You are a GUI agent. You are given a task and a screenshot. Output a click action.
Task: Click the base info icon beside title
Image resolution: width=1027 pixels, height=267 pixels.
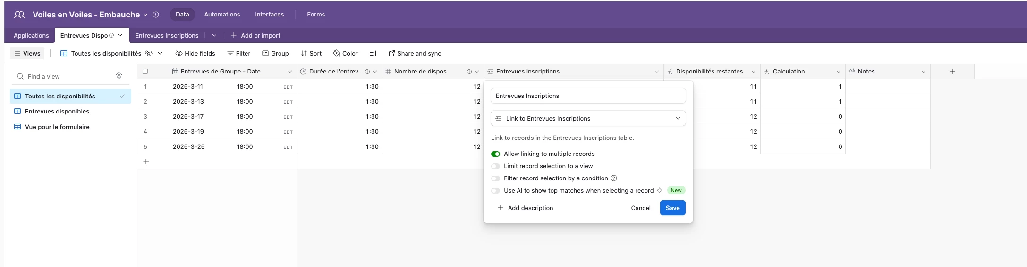click(156, 15)
